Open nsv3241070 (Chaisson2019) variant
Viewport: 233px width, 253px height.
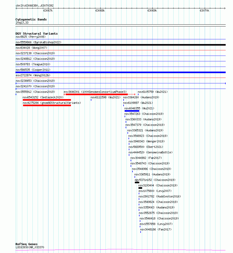click(x=35, y=86)
